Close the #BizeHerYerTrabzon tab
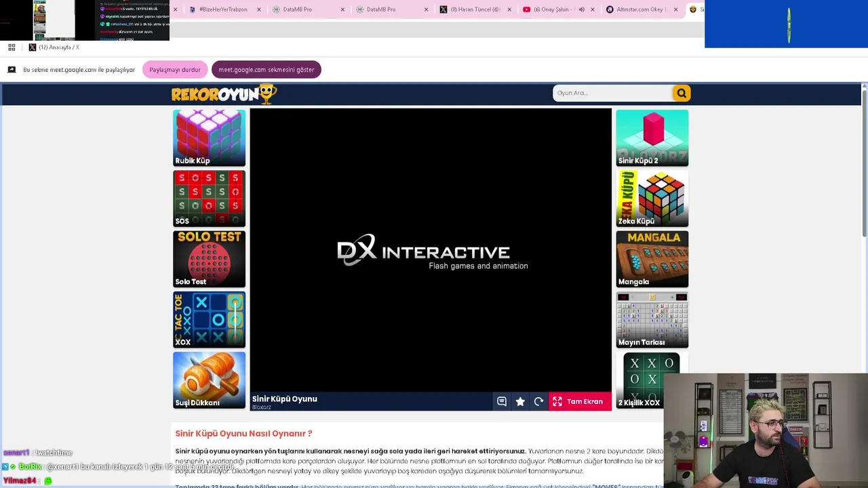The height and width of the screenshot is (488, 868). click(258, 9)
